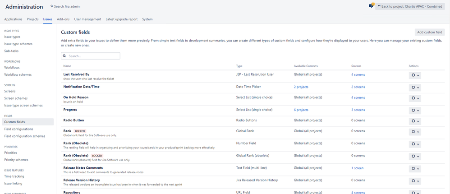Open the Add-ons tab

63,19
